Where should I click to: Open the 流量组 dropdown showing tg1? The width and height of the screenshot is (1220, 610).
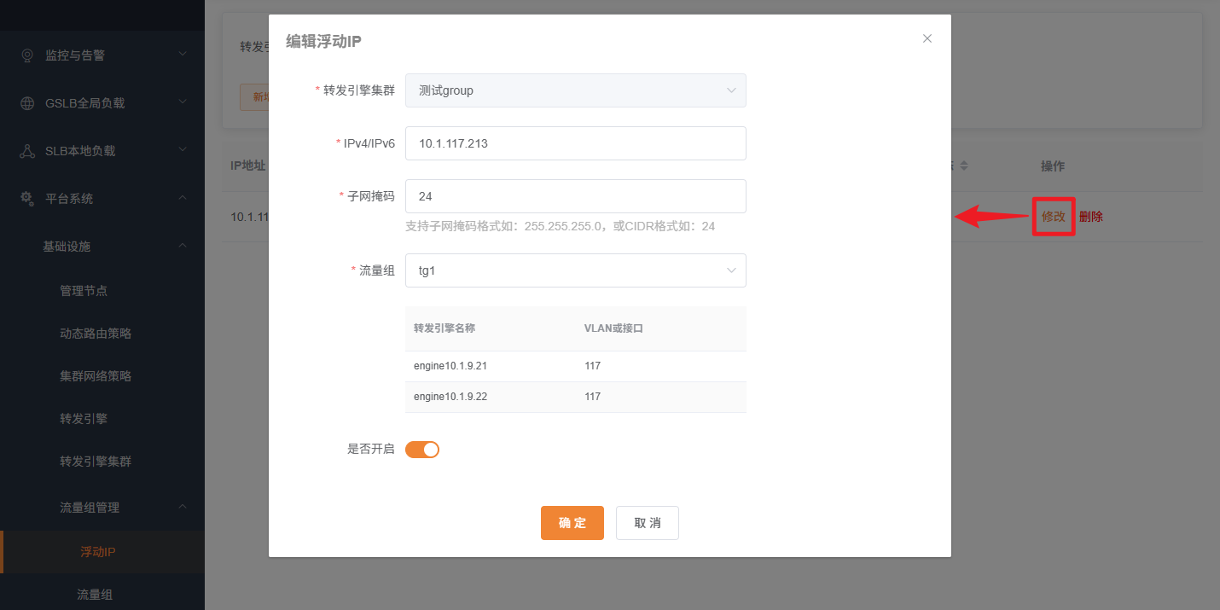[x=575, y=270]
